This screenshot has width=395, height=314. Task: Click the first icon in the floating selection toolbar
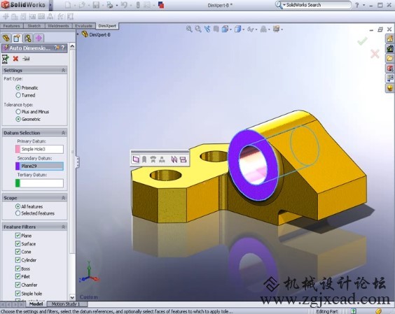click(x=136, y=159)
